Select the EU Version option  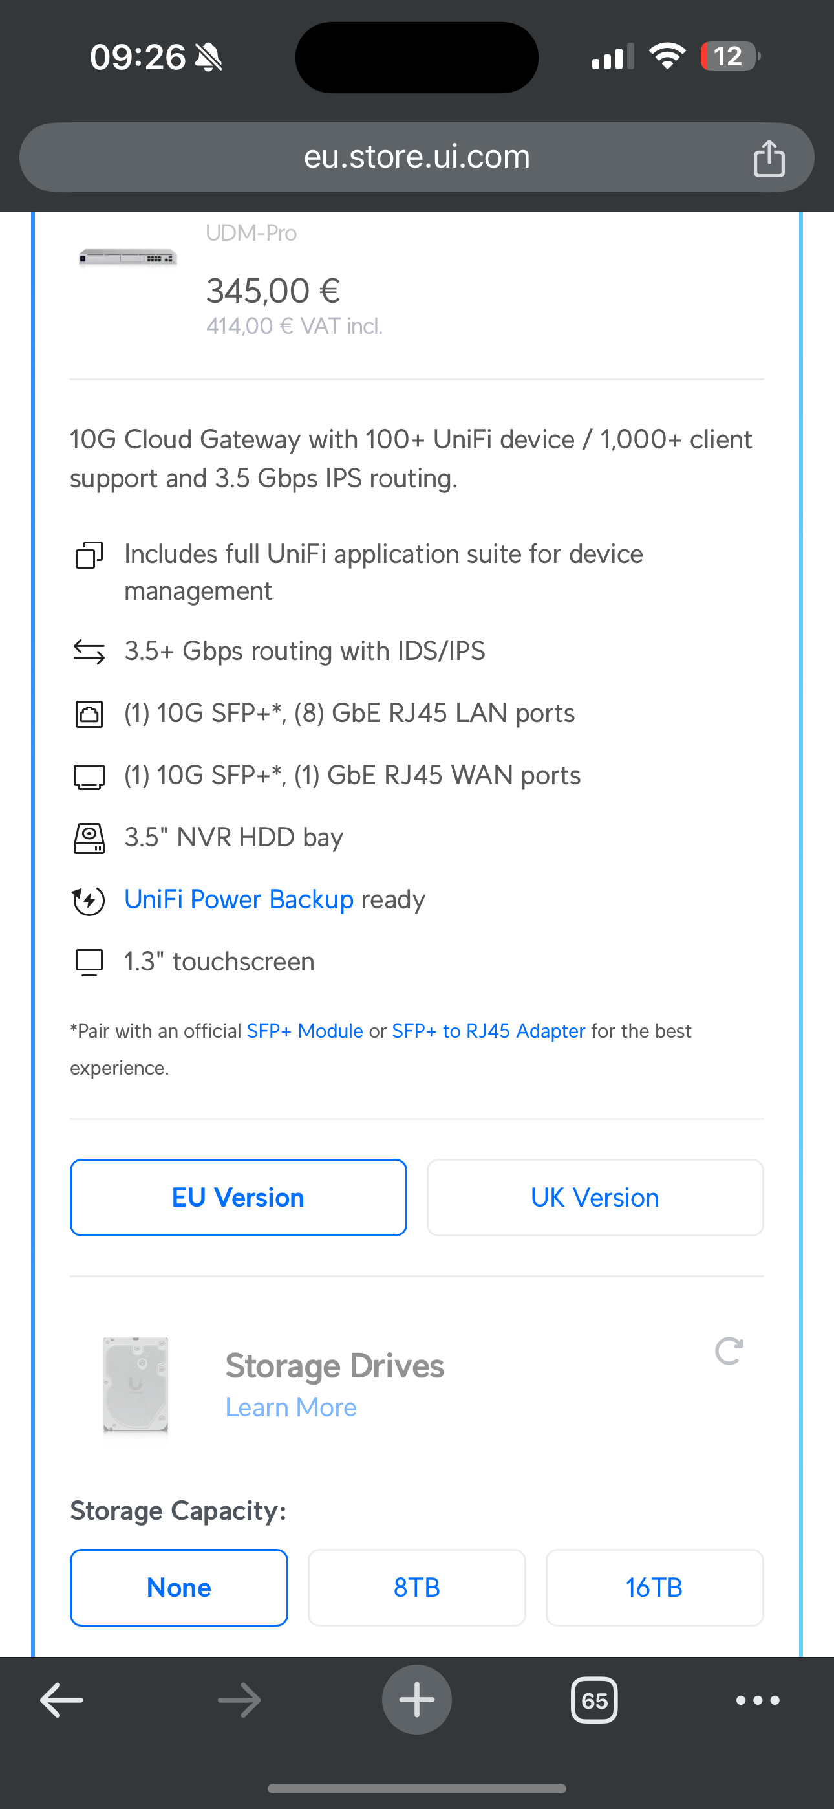click(238, 1198)
